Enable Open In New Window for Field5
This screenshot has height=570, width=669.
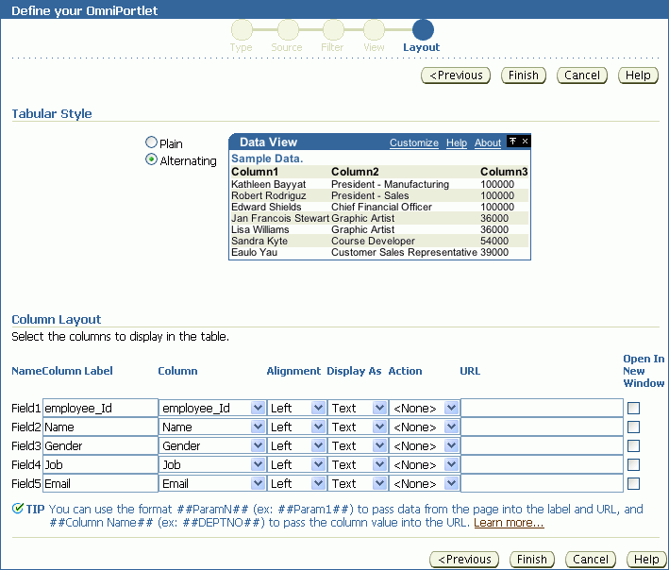click(x=633, y=483)
